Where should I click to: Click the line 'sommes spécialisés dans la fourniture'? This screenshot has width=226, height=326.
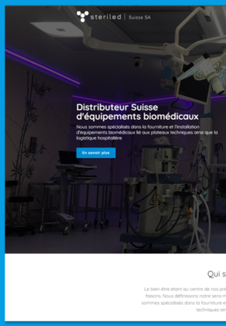coord(184,303)
